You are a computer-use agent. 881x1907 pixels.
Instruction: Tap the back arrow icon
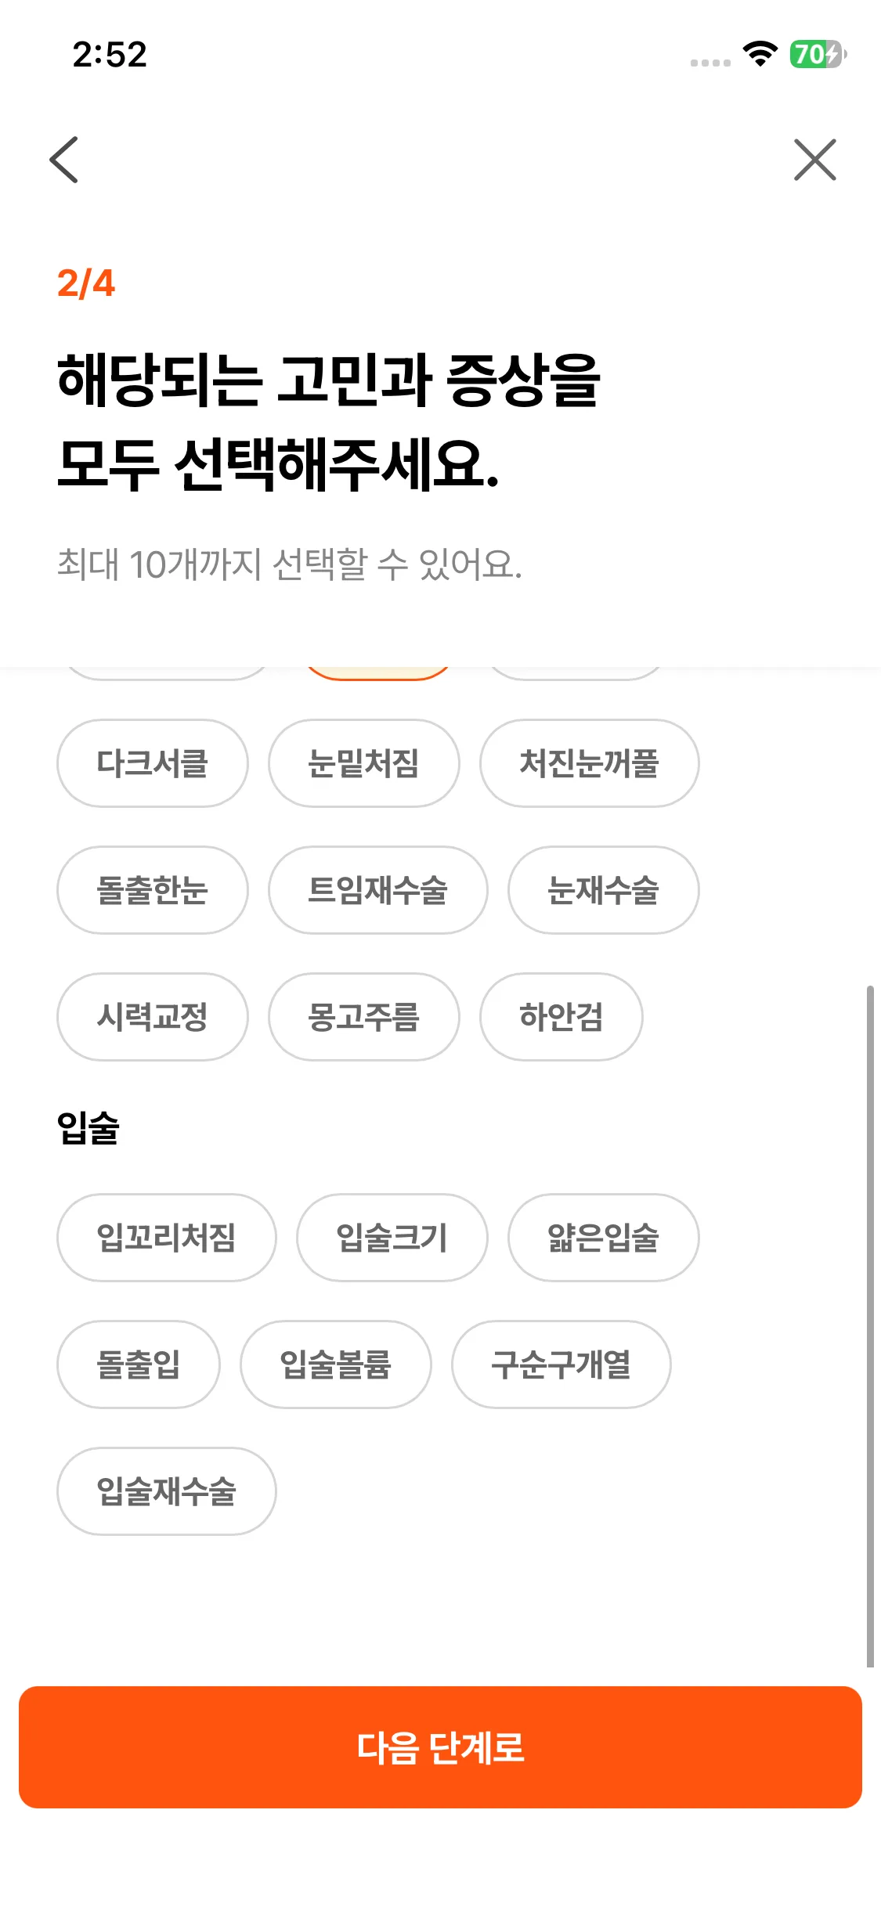[64, 160]
